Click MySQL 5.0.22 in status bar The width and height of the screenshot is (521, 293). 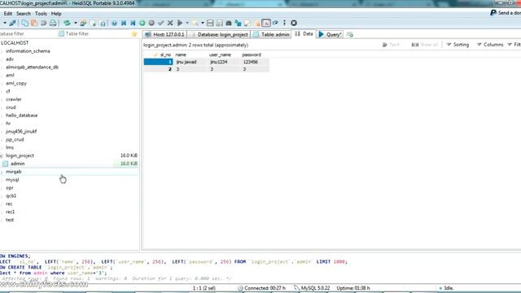point(312,288)
